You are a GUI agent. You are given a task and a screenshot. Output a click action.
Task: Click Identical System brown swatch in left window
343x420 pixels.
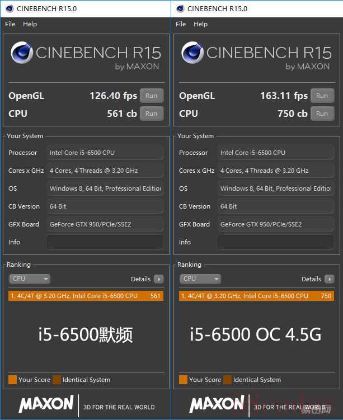coord(57,380)
